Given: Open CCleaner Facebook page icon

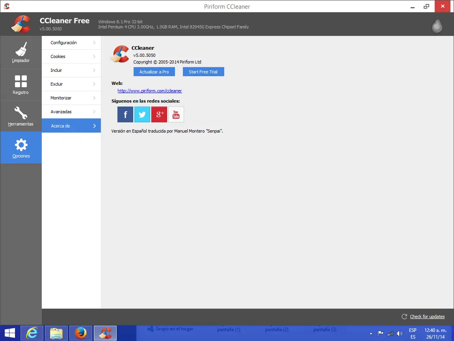Looking at the screenshot, I should 125,114.
